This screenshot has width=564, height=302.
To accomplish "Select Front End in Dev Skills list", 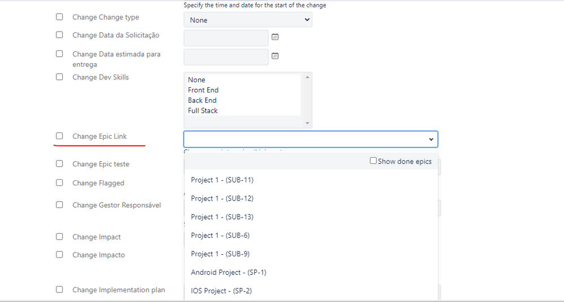I will 243,90.
